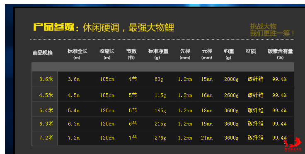Click the 6.3米 row label
Screen dimensions: 305x154
point(46,123)
